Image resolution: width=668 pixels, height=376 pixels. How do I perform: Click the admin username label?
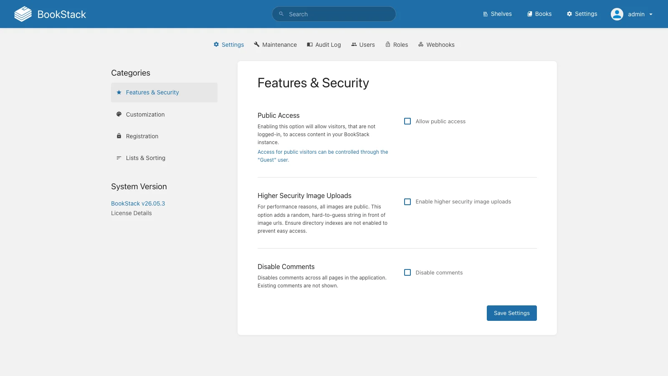[x=636, y=14]
